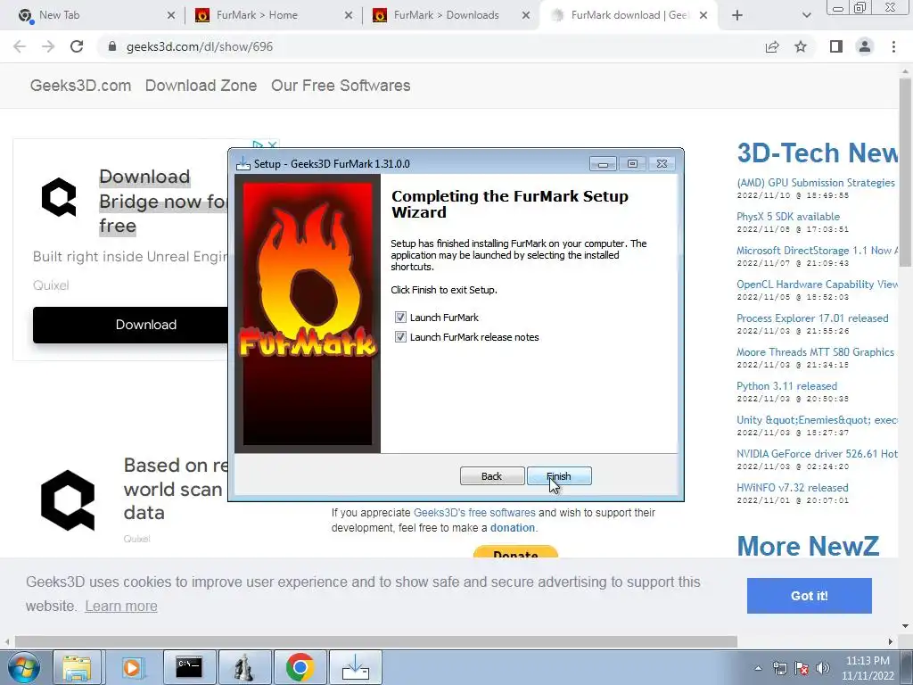Click Back button in setup wizard
Screen dimensions: 913x685
click(492, 476)
